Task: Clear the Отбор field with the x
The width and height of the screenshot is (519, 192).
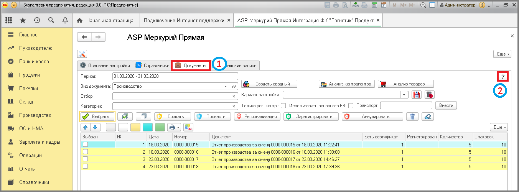Action: [x=234, y=96]
